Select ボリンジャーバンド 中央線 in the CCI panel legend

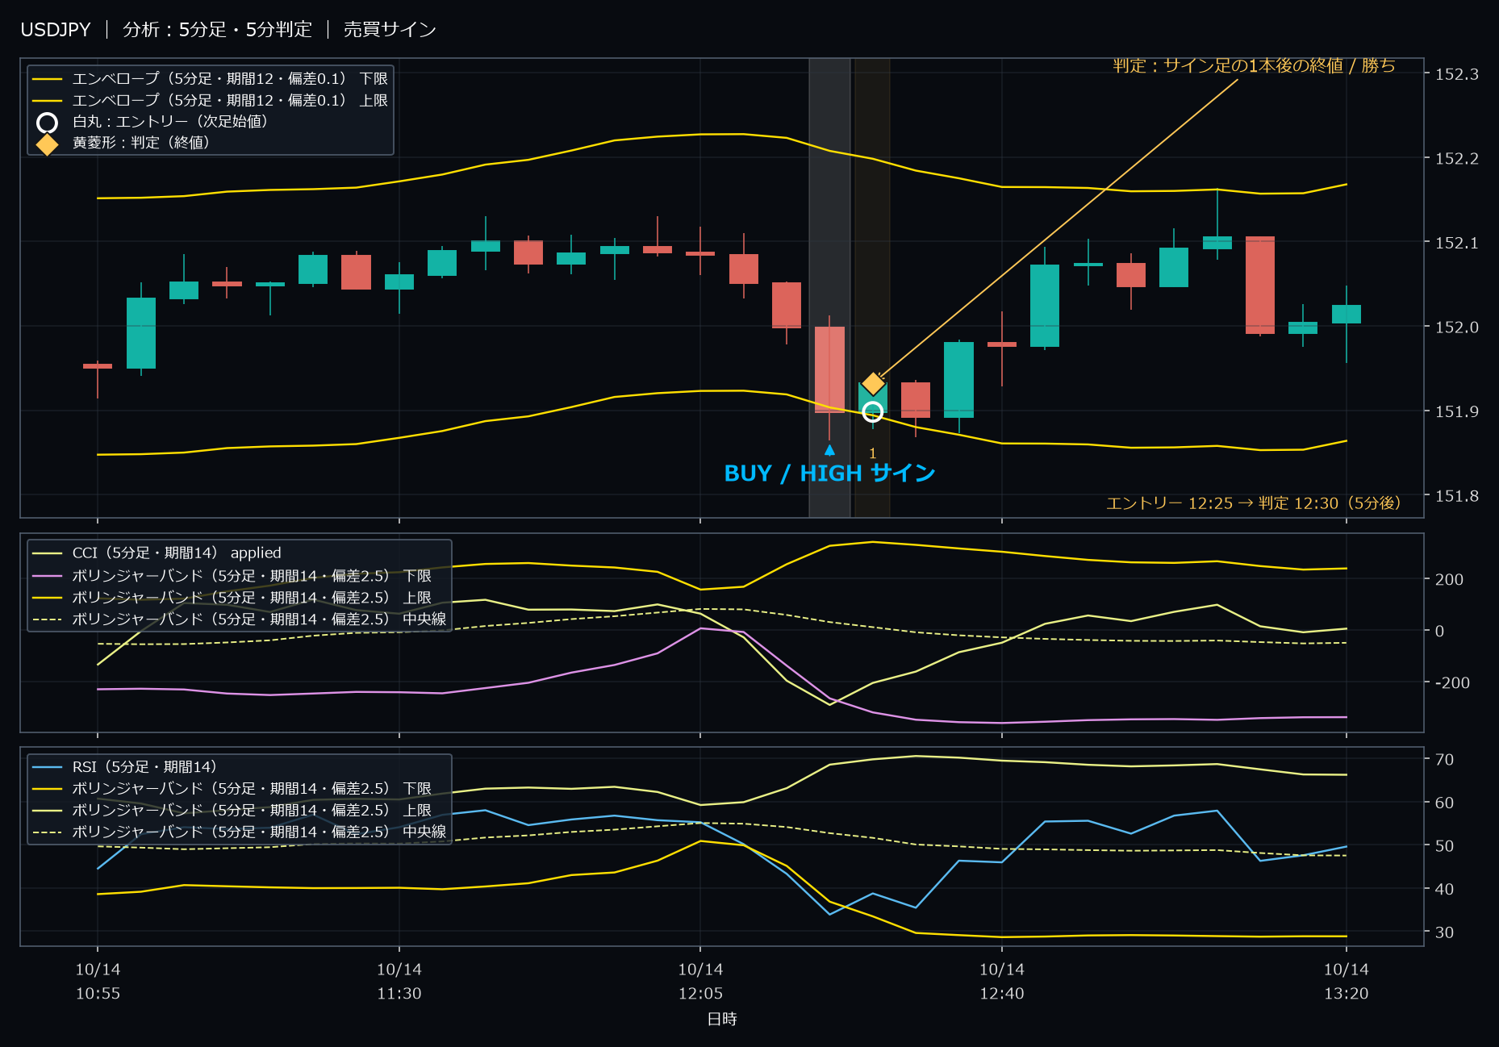coord(239,619)
